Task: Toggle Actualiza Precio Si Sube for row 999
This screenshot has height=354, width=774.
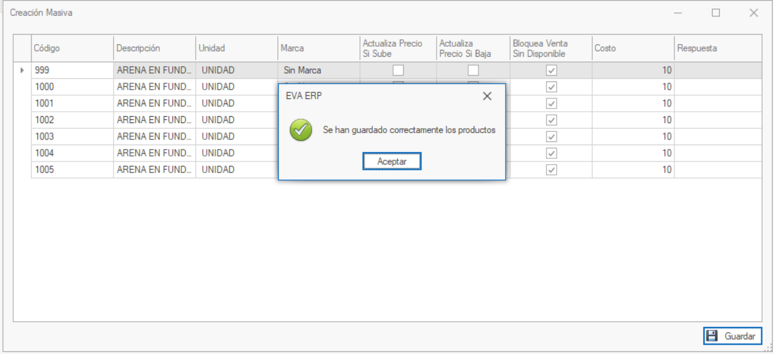Action: point(398,70)
